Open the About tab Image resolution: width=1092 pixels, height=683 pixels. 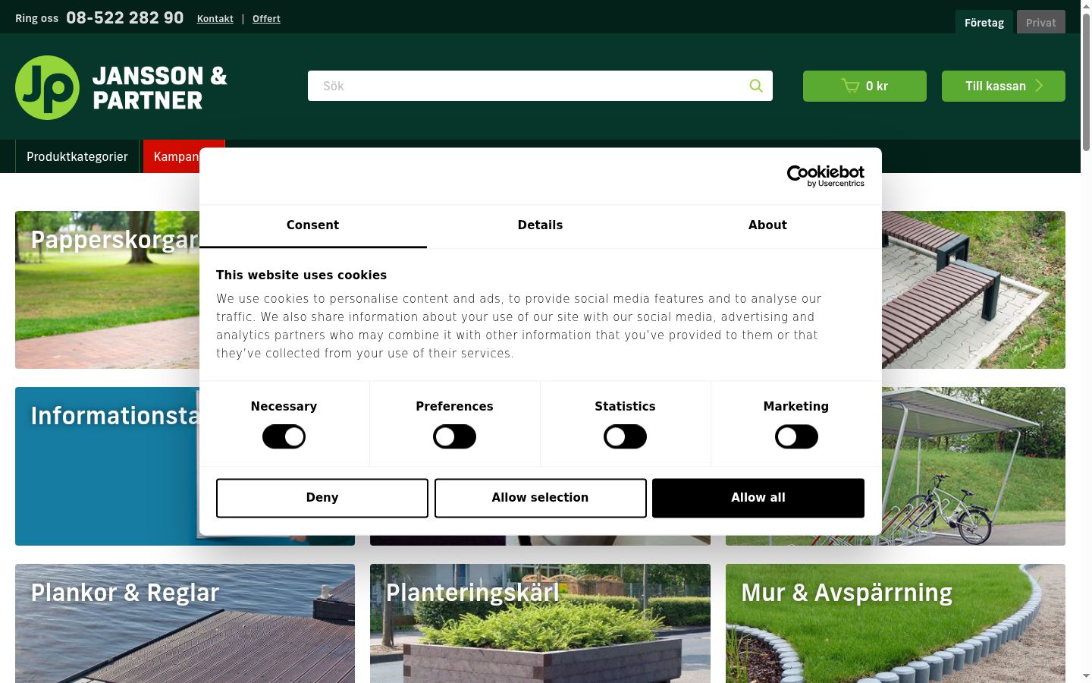pos(767,225)
